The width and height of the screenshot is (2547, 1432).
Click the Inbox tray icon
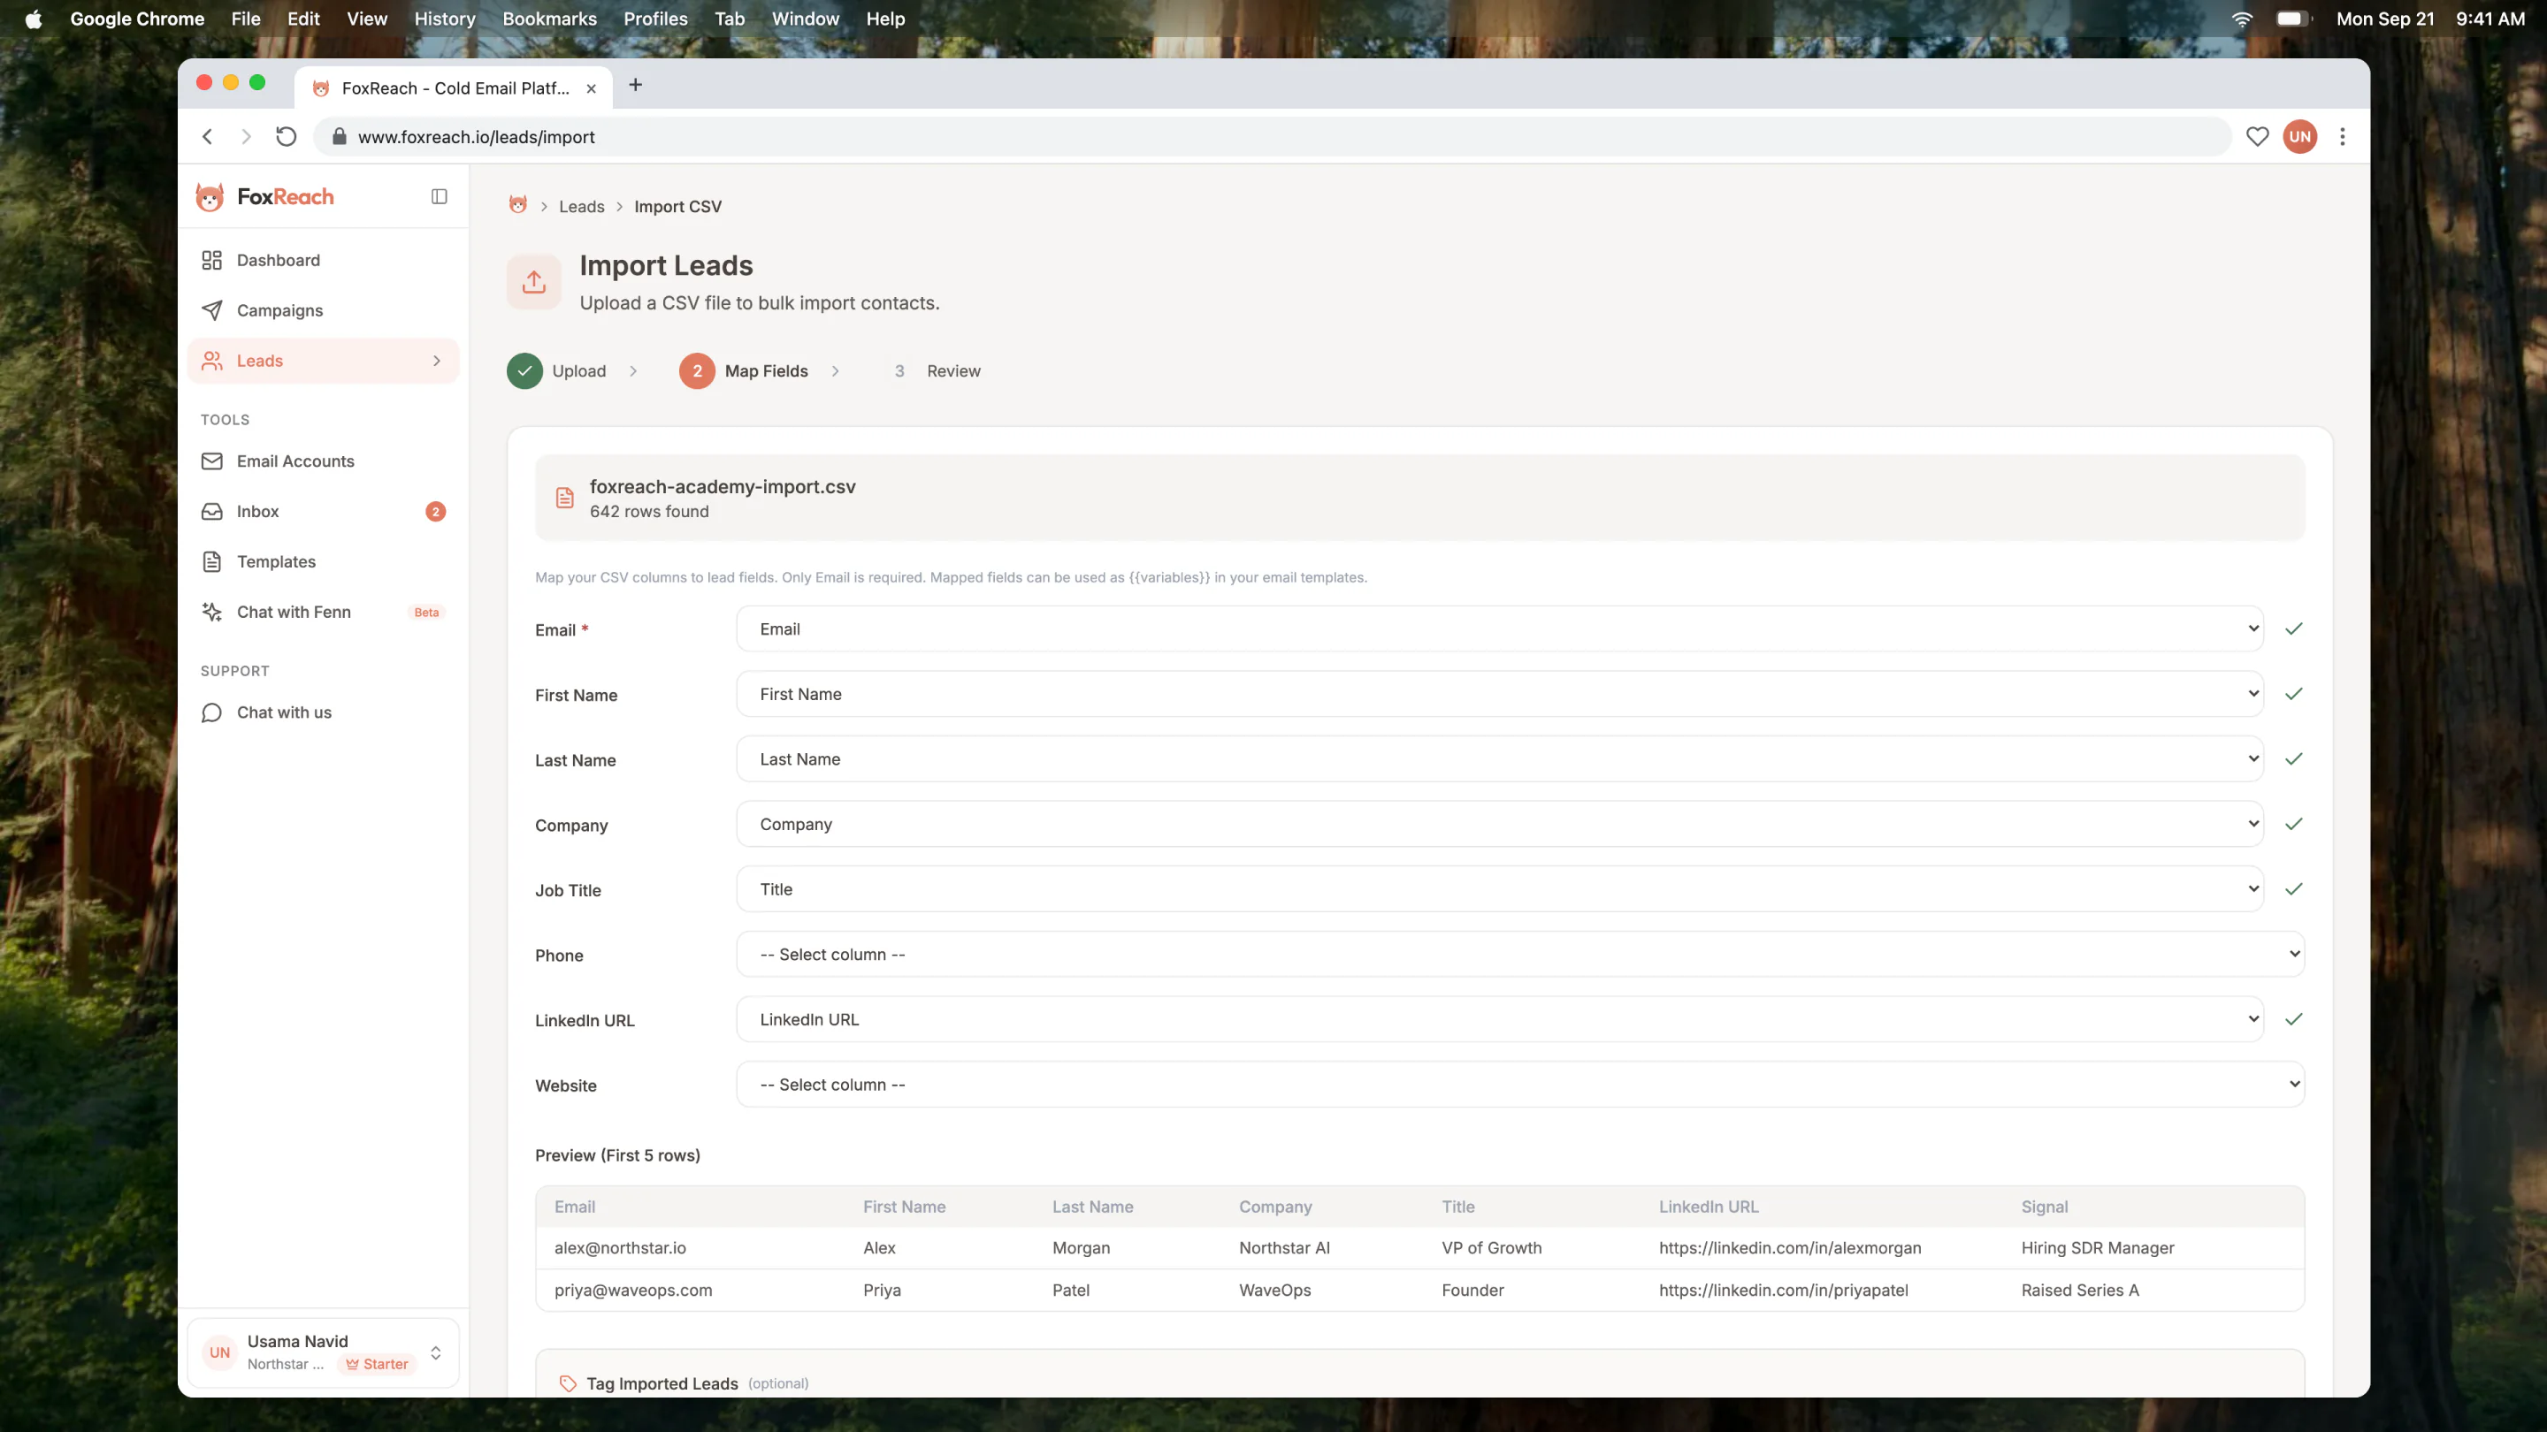tap(211, 512)
